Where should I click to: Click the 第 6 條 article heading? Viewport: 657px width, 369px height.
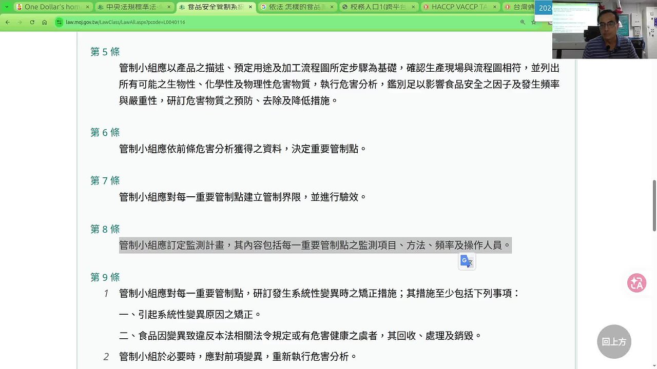(x=105, y=132)
